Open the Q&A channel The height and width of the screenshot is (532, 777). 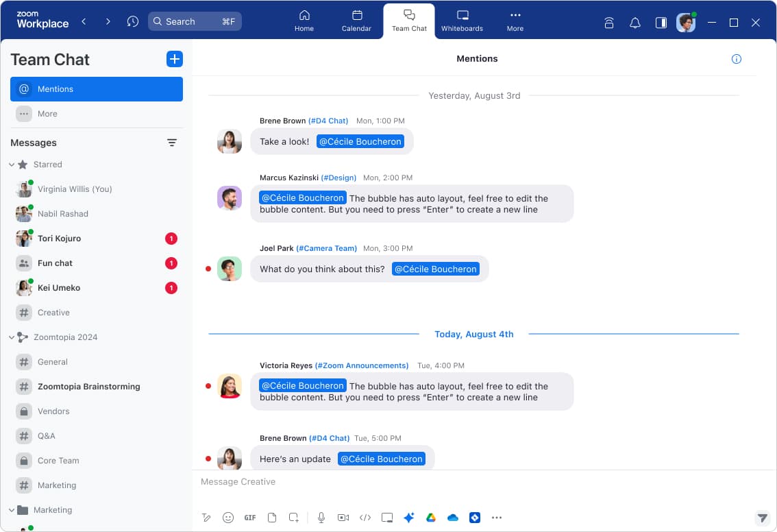click(97, 436)
